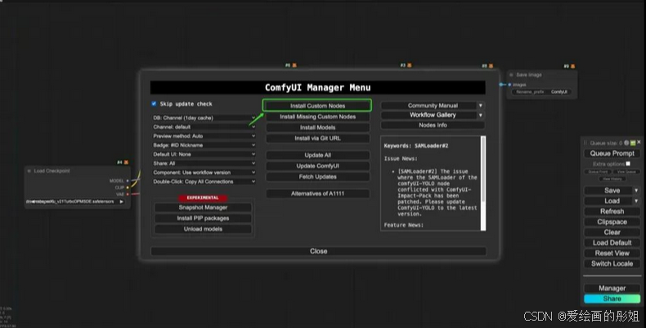
Task: Click the CLIP output connector
Action: (x=128, y=188)
